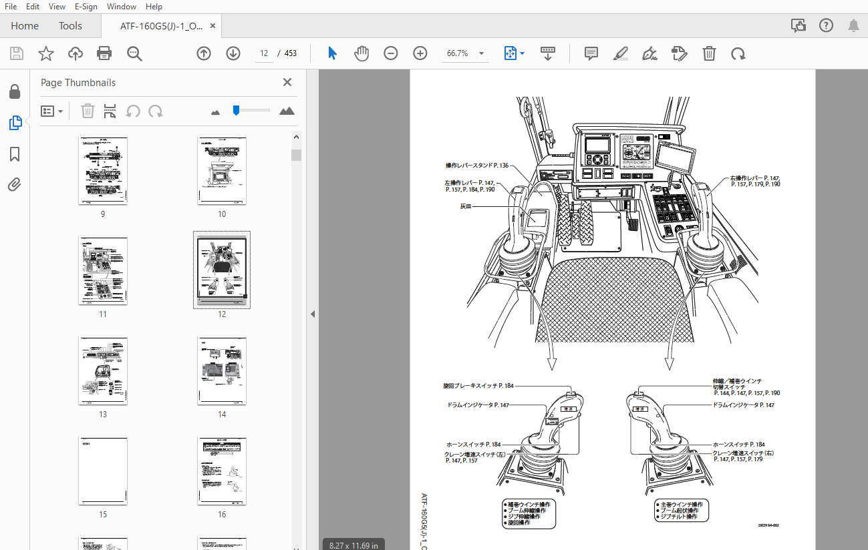Open the thumbnails options dropdown
The width and height of the screenshot is (868, 550).
[x=51, y=111]
